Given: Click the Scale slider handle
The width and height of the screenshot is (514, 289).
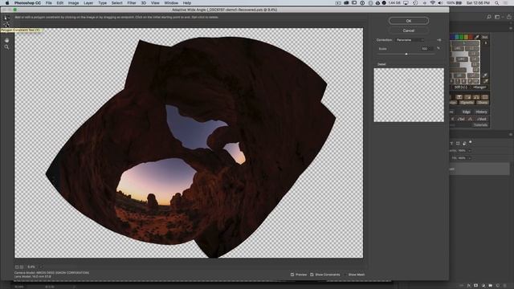Looking at the screenshot, I should point(406,54).
